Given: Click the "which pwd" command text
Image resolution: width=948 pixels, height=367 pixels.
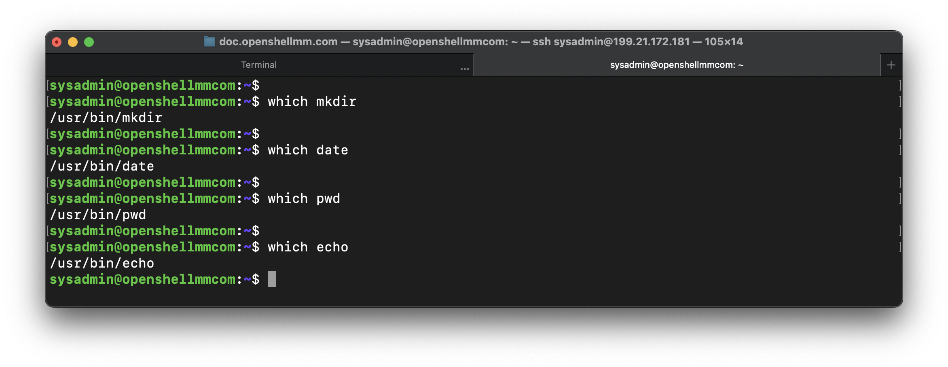Looking at the screenshot, I should point(304,198).
